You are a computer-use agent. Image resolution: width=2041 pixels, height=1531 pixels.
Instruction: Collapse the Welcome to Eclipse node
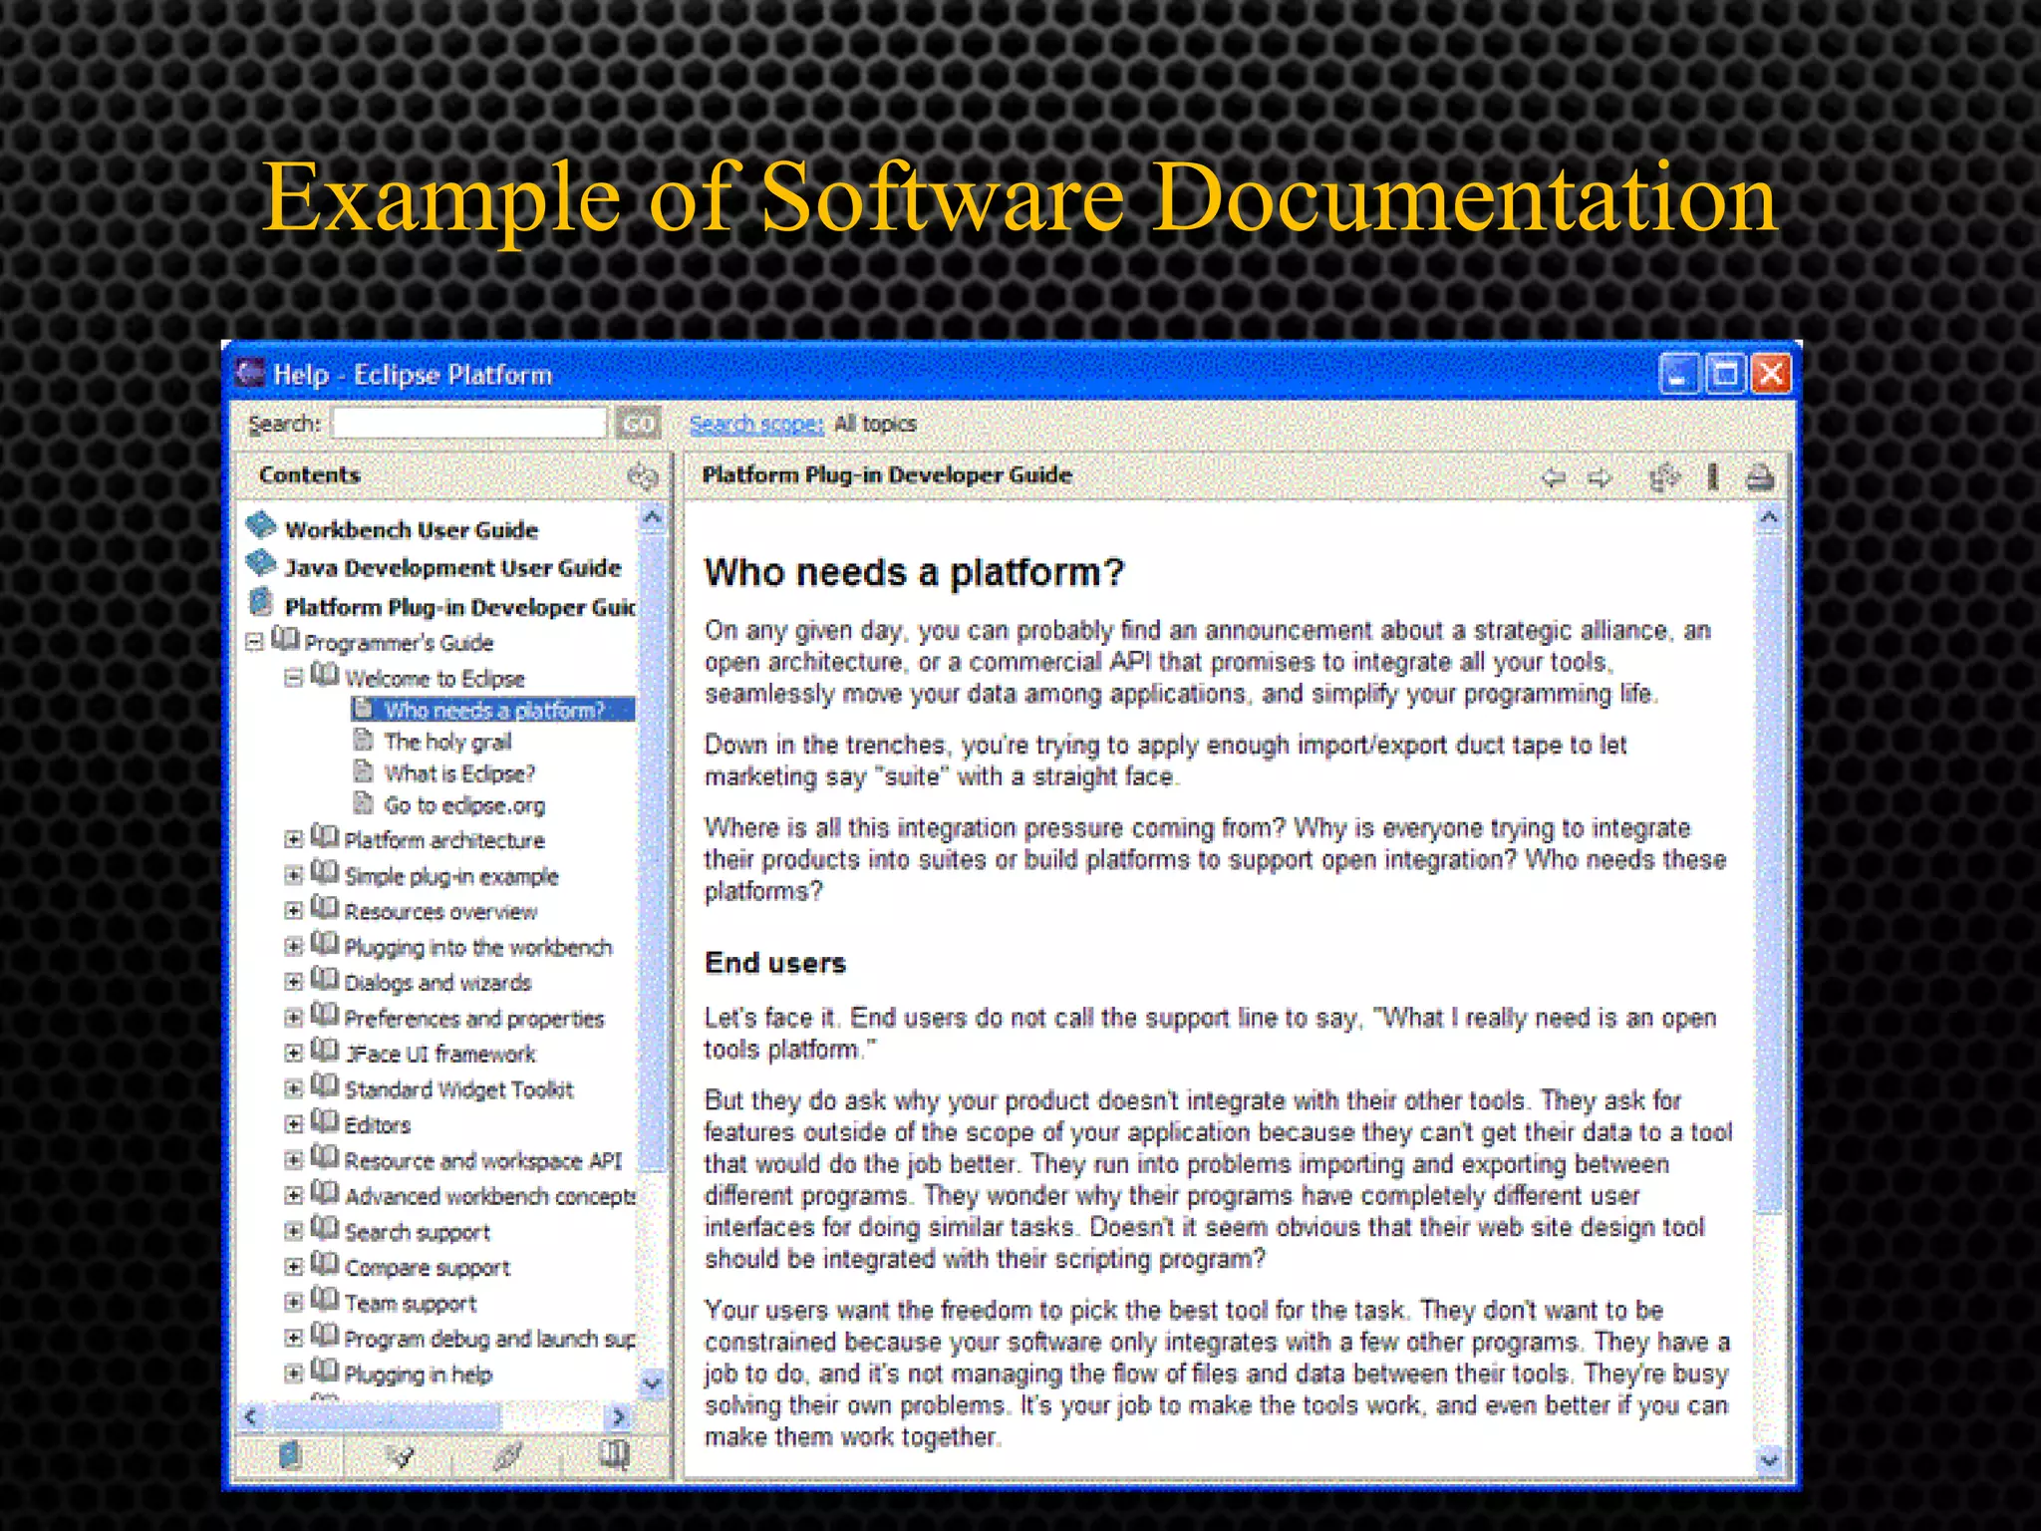tap(293, 678)
